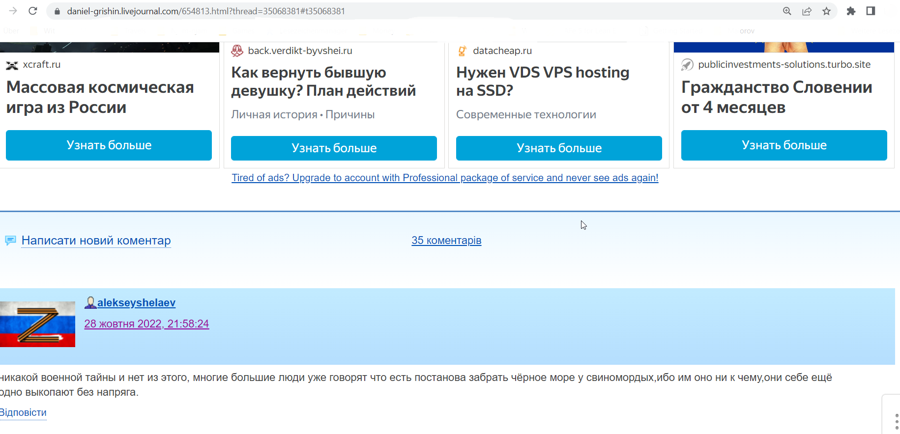The width and height of the screenshot is (900, 434).
Task: Click the forward navigation arrow
Action: tap(13, 11)
